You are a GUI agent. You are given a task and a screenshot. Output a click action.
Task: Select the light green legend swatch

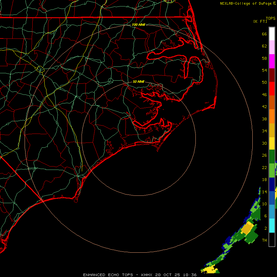pyautogui.click(x=272, y=171)
